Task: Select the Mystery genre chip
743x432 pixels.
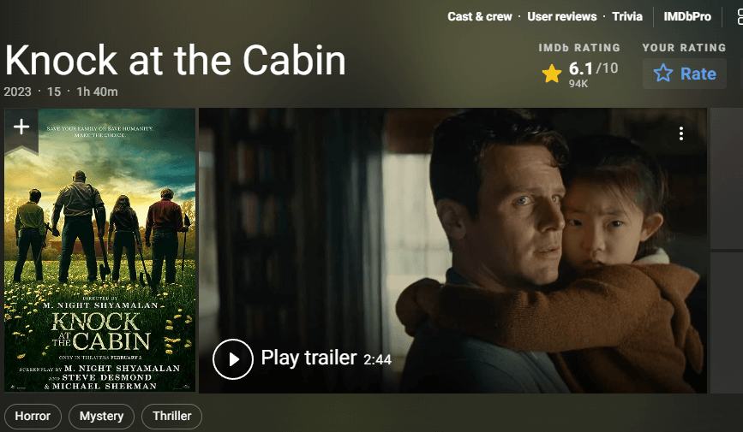Action: click(x=101, y=417)
